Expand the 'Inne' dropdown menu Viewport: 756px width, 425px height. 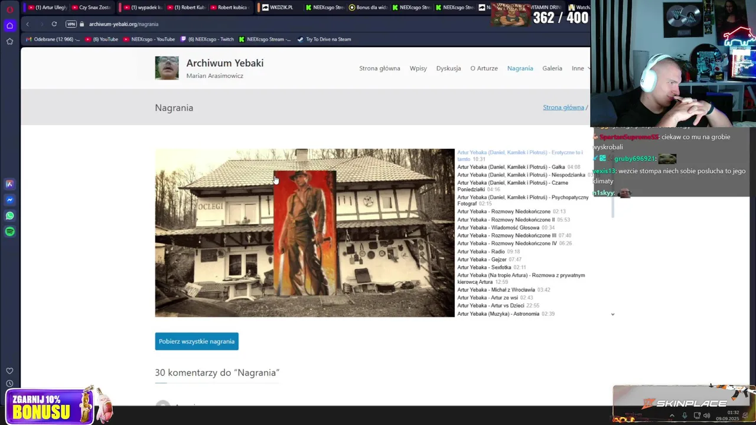(x=580, y=68)
